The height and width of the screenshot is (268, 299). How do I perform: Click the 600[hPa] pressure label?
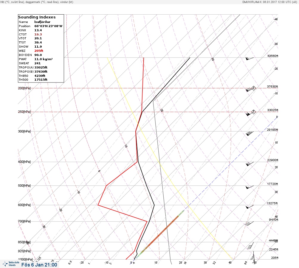coord(24,205)
